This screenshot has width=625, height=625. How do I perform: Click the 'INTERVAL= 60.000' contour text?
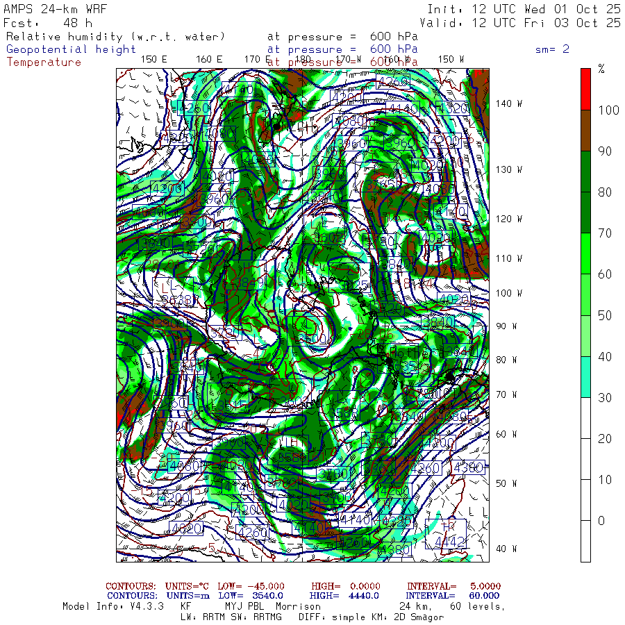(x=453, y=596)
